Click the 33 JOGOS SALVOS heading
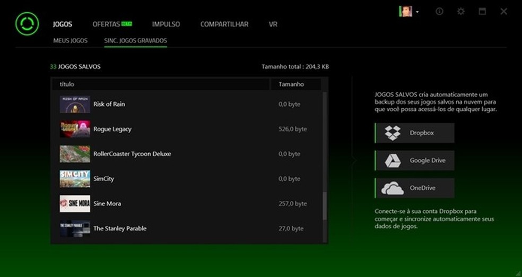522x277 pixels. 75,66
